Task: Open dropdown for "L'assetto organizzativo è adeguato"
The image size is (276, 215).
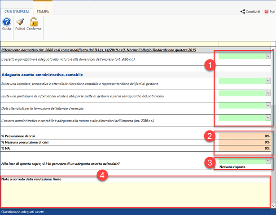Action: 268,56
